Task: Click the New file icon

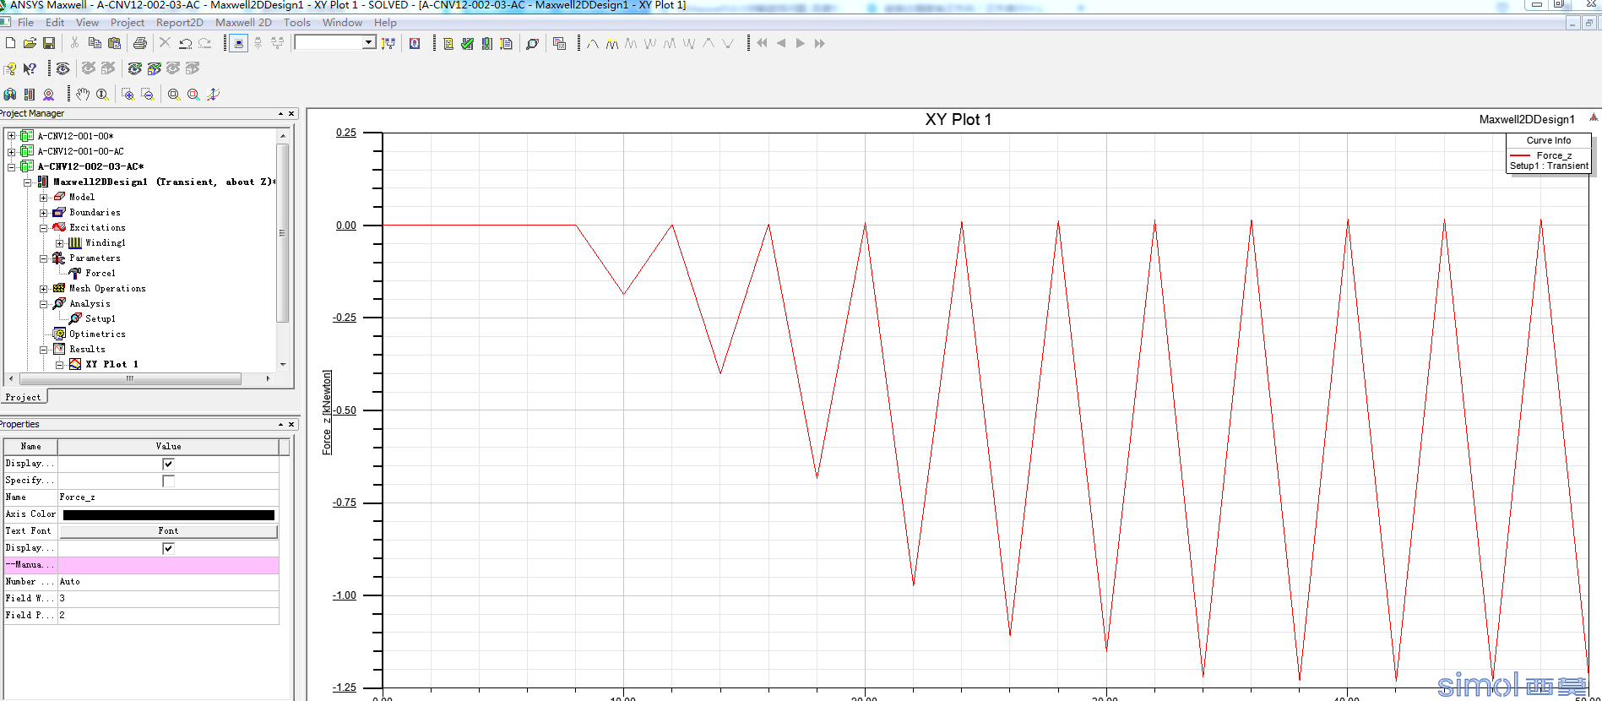Action: (x=10, y=43)
